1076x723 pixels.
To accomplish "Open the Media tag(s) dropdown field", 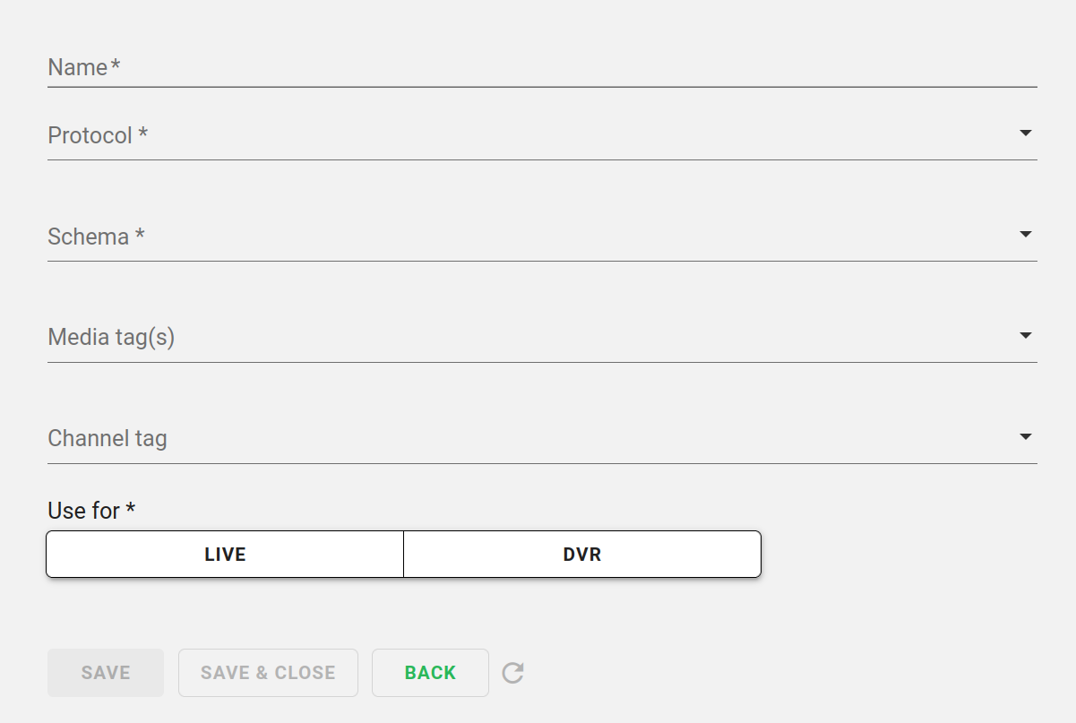I will [538, 339].
